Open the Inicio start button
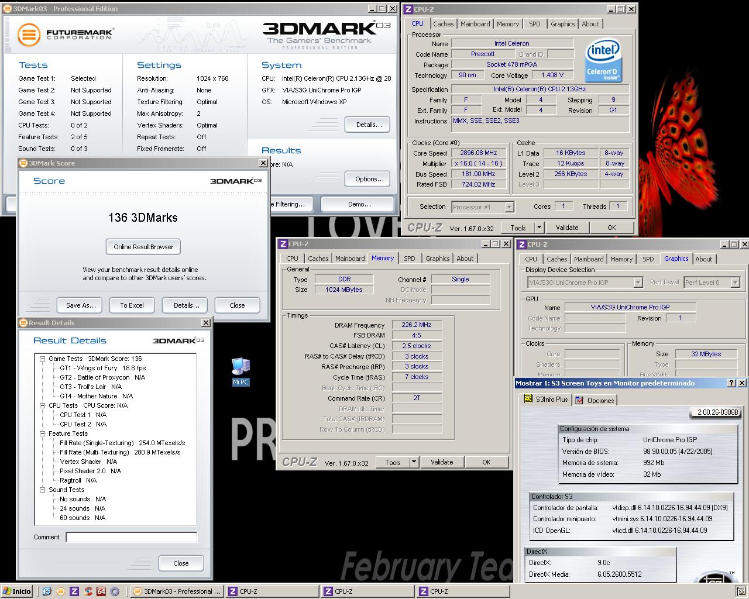The image size is (749, 599). click(17, 591)
